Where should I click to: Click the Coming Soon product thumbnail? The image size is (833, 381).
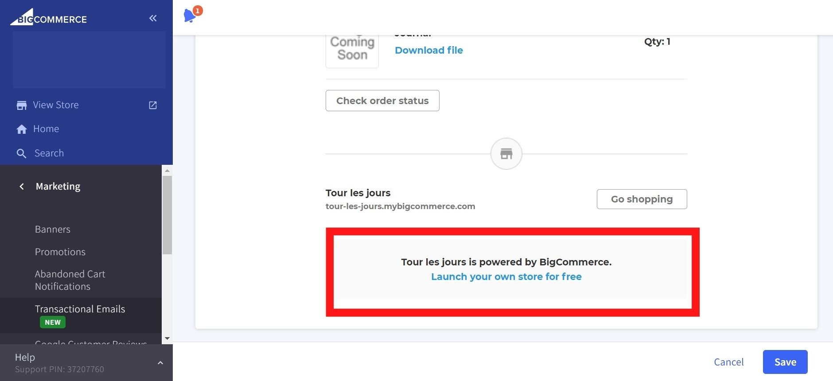[x=352, y=50]
